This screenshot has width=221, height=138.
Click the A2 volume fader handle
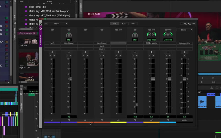tap(70, 79)
